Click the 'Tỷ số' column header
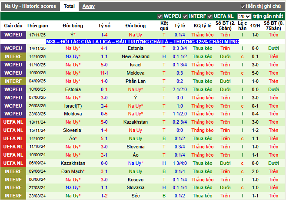The width and height of the screenshot is (286, 200). pos(104,26)
